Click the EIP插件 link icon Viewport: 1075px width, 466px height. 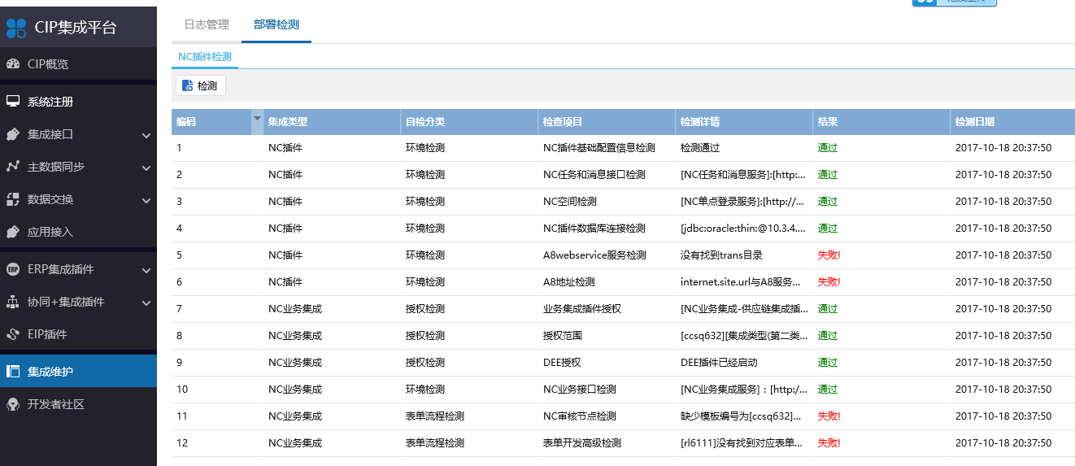pyautogui.click(x=13, y=334)
